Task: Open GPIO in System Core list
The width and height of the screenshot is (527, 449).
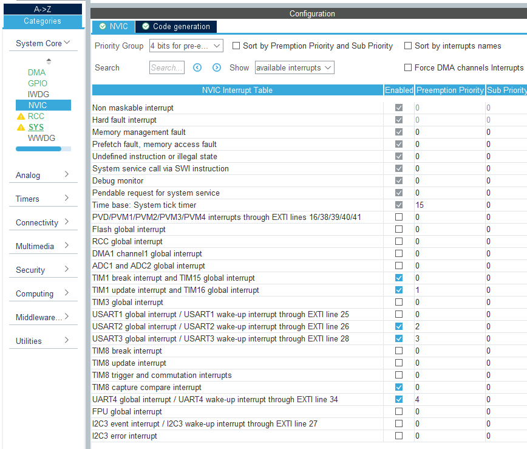Action: (37, 83)
